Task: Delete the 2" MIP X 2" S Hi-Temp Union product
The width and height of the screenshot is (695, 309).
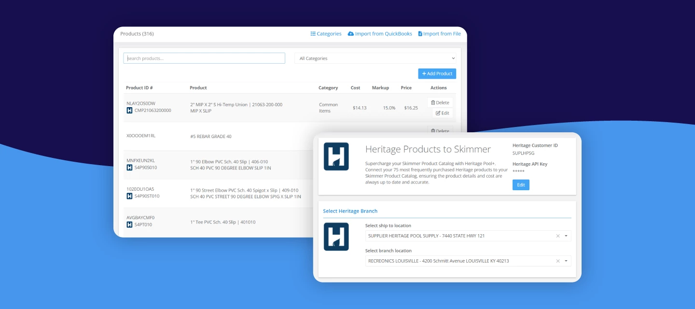Action: (x=440, y=102)
